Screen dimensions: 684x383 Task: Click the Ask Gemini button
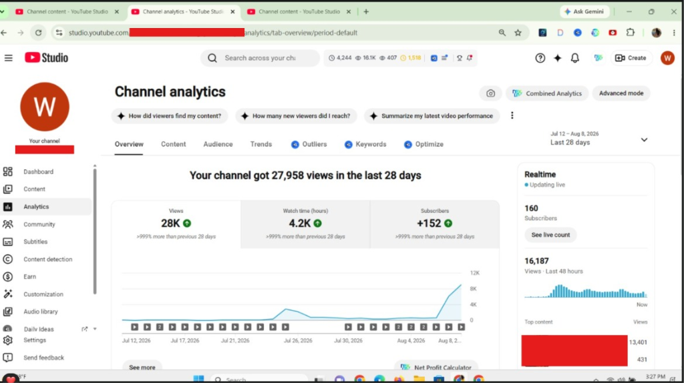pos(584,12)
